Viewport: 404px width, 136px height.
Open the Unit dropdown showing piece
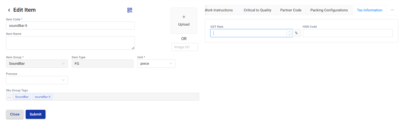coord(156,64)
